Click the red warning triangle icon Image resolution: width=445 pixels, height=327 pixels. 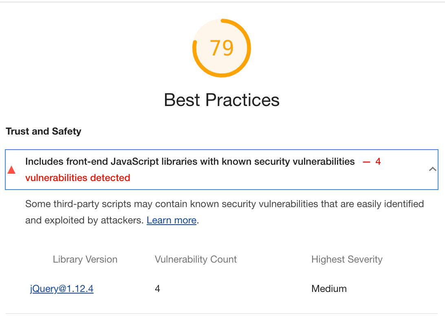point(11,170)
